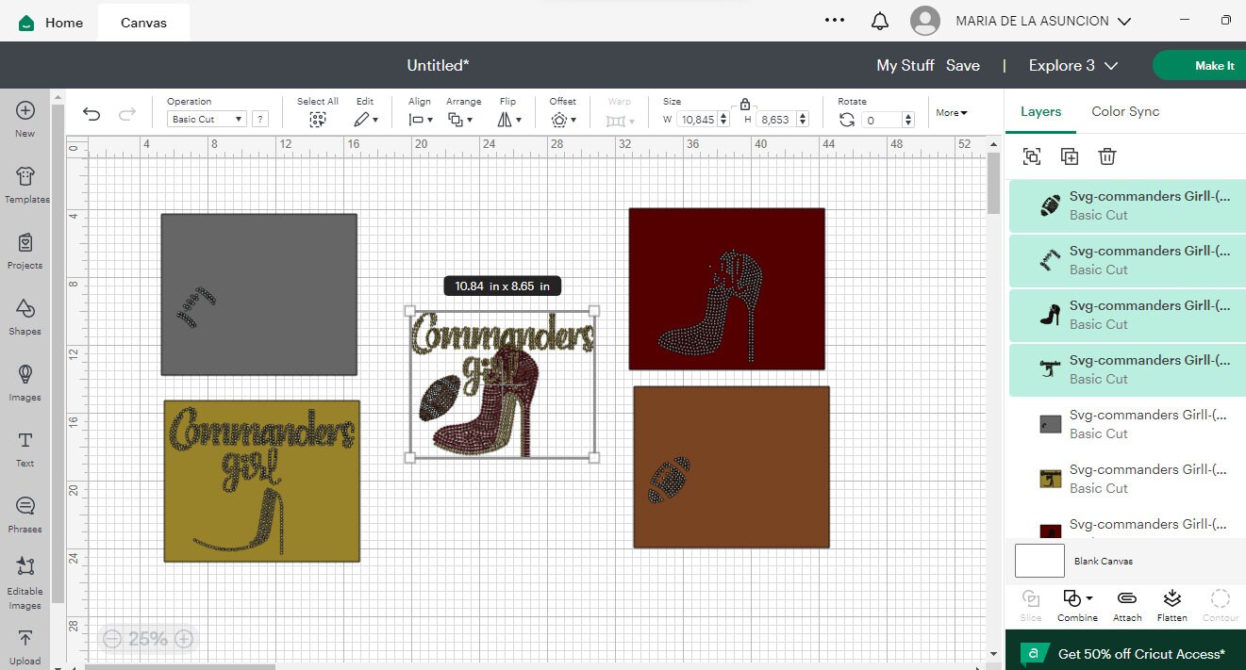Viewport: 1246px width, 670px height.
Task: Select the Layers tab
Action: (x=1041, y=111)
